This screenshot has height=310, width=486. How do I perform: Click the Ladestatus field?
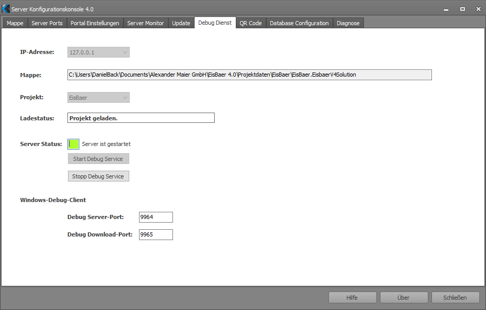(x=141, y=118)
